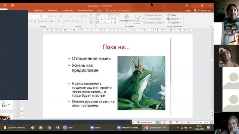Select the five-point star shape
The image size is (239, 134).
(115, 22)
